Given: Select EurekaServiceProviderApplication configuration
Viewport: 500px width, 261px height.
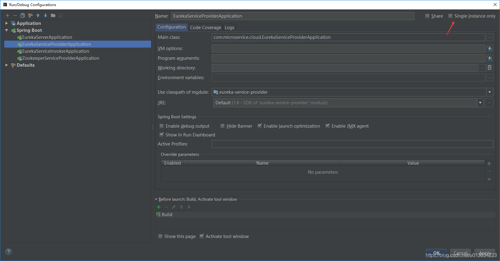Looking at the screenshot, I should (x=56, y=44).
